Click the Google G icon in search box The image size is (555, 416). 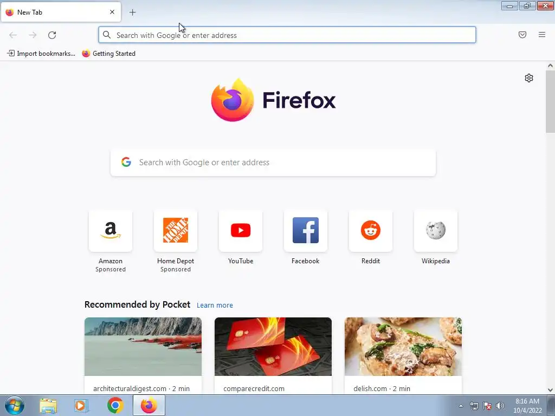[126, 162]
